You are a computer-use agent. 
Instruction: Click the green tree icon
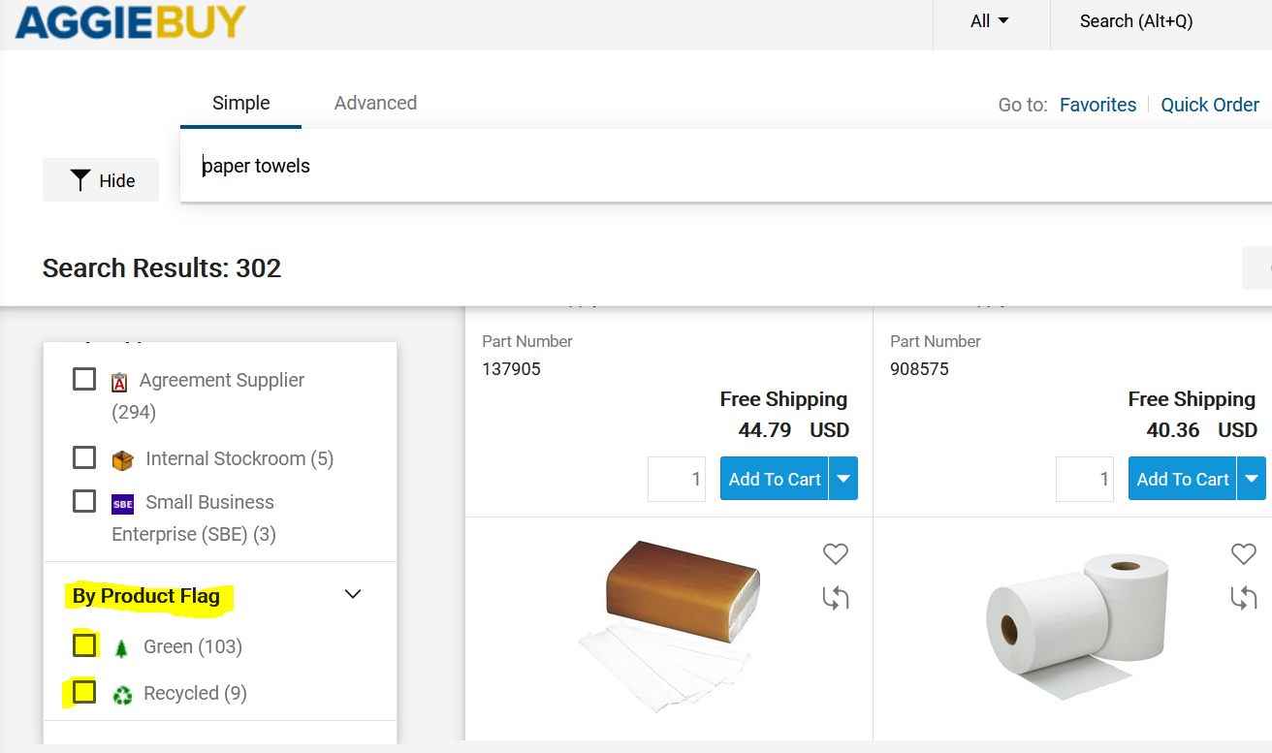(121, 648)
